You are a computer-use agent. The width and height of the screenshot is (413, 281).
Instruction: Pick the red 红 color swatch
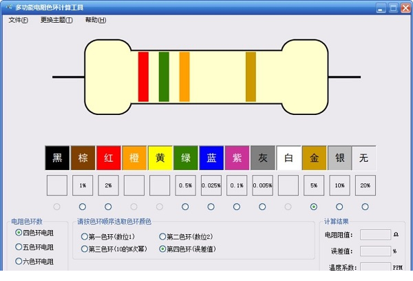pos(109,158)
